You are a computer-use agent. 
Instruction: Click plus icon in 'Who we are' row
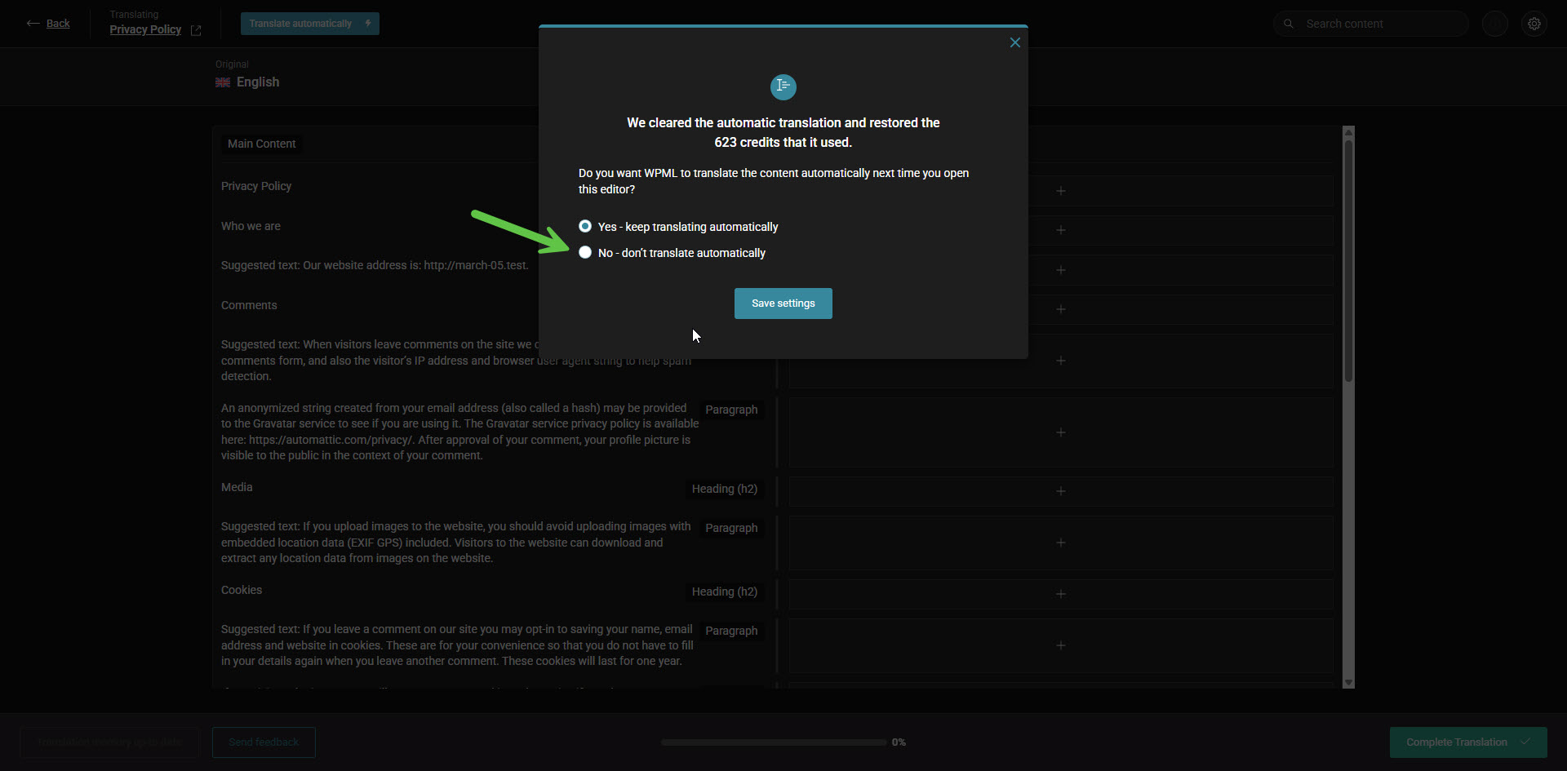point(1060,230)
